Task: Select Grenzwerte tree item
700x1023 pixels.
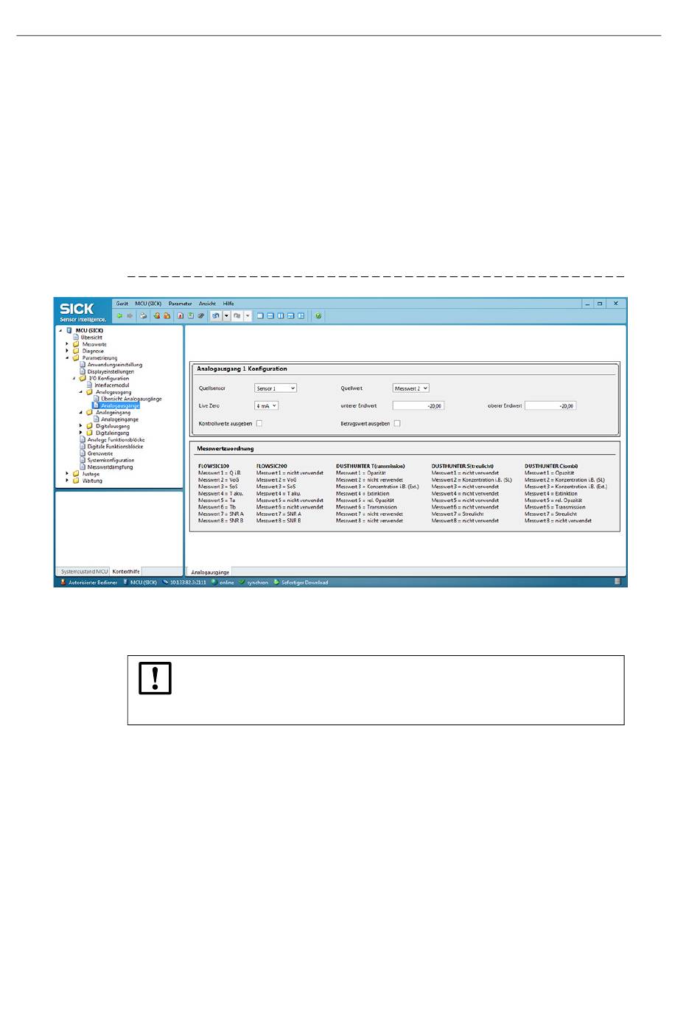Action: (100, 453)
